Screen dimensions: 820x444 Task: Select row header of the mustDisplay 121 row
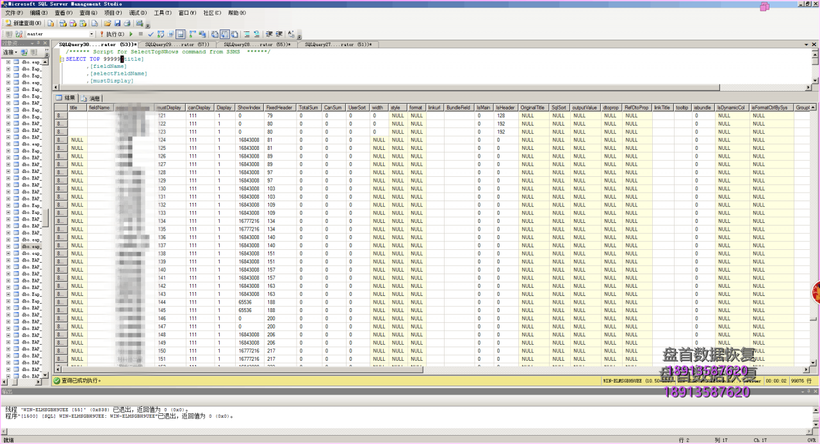(x=60, y=115)
